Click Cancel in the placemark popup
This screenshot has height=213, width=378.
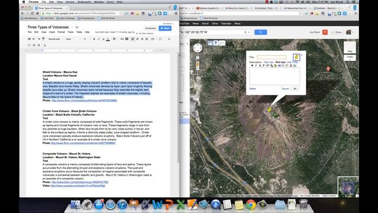(x=285, y=89)
